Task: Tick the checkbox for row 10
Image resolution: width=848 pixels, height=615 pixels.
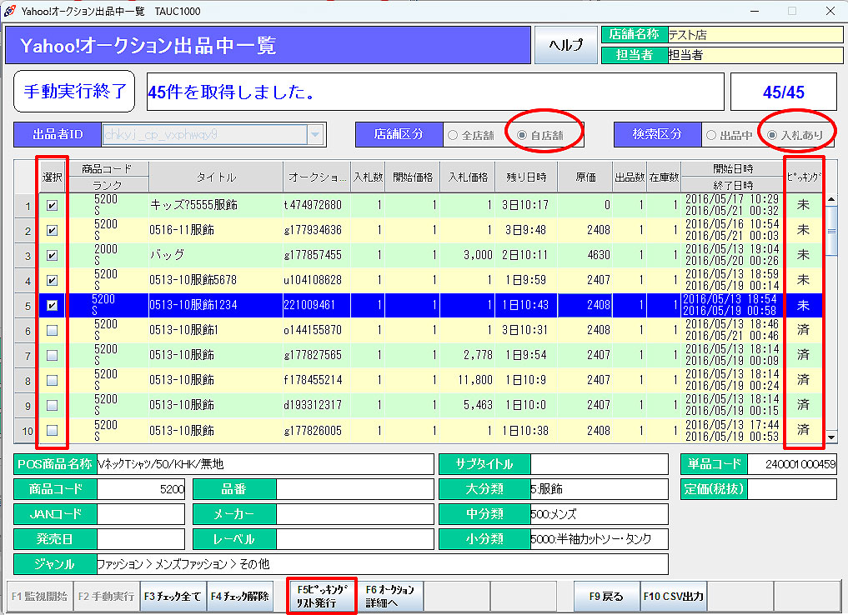Action: (x=53, y=431)
